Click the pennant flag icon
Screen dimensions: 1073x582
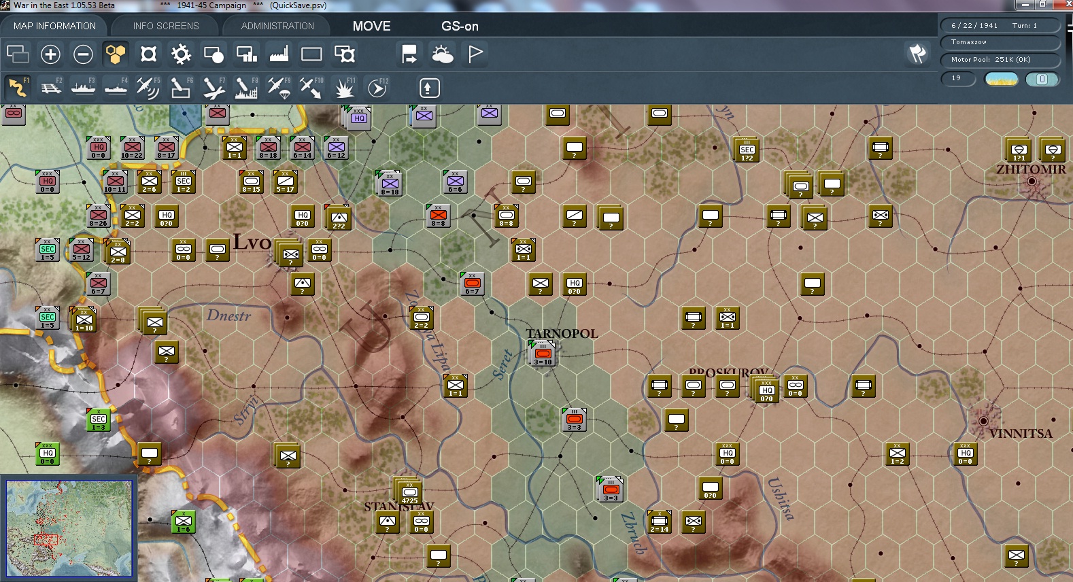click(475, 54)
